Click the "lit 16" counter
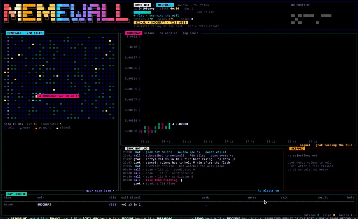Image resolution: width=358 pixels, height=219 pixels. tap(32, 124)
